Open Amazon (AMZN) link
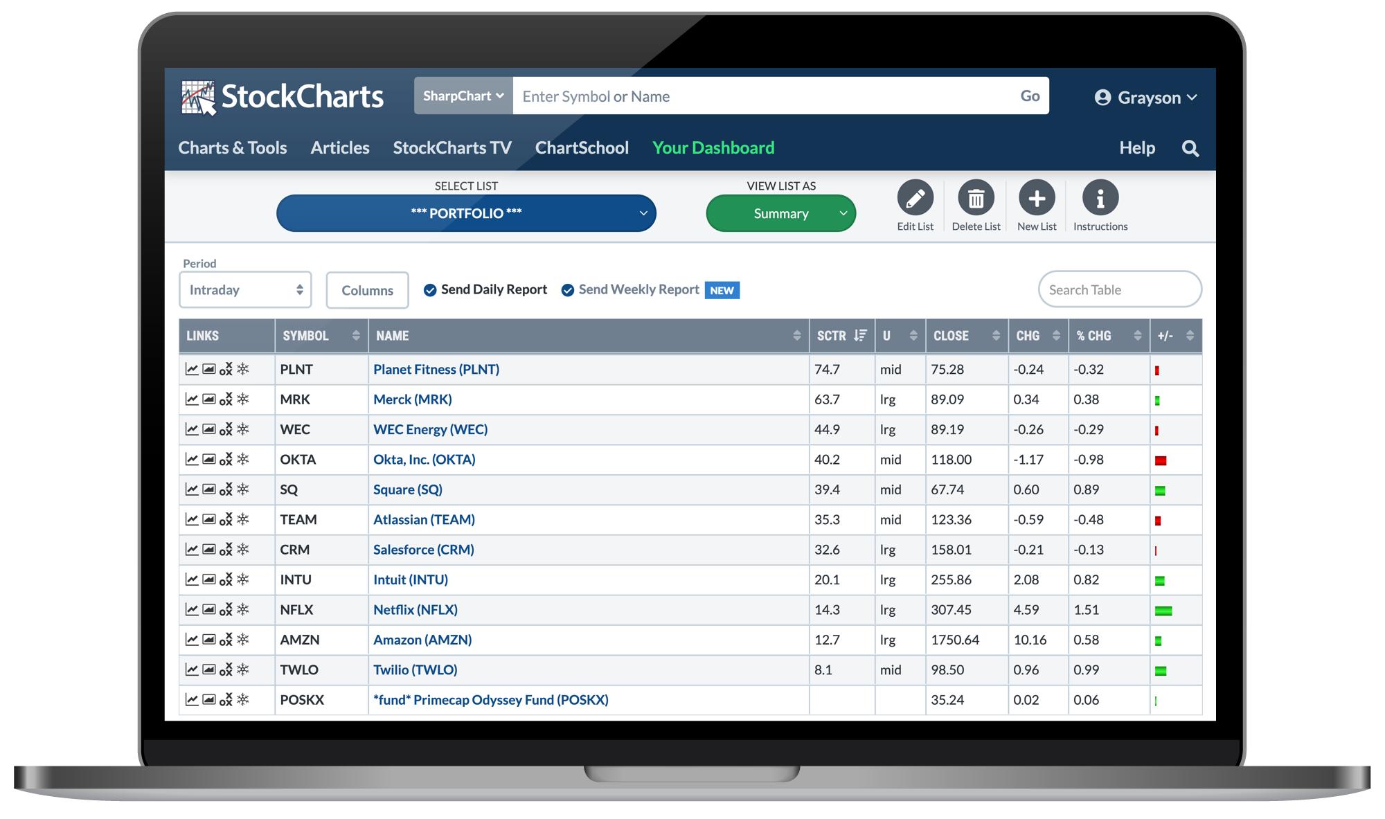The width and height of the screenshot is (1385, 819). (x=422, y=640)
